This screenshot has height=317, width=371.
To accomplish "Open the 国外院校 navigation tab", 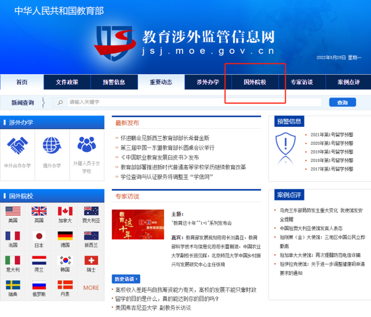I will pyautogui.click(x=255, y=82).
